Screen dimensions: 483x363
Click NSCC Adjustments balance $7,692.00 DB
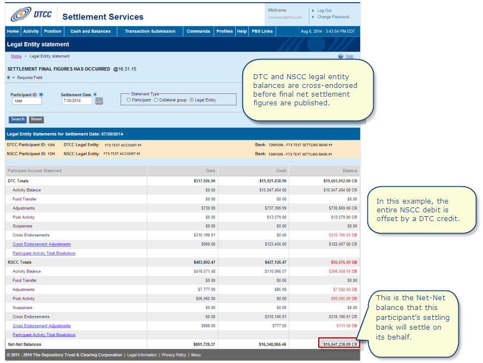(345, 290)
